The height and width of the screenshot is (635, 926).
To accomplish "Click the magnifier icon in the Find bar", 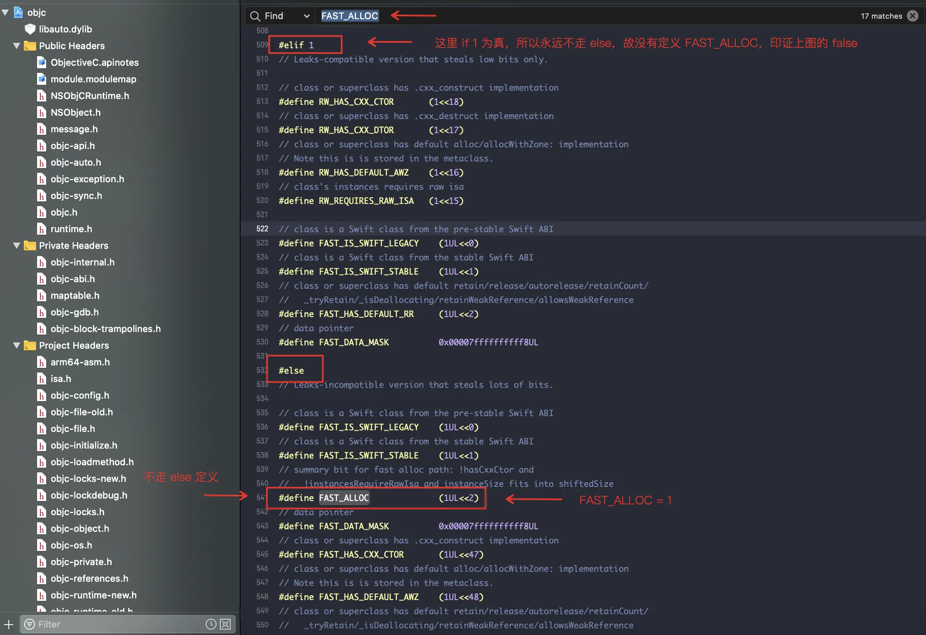I will click(255, 16).
